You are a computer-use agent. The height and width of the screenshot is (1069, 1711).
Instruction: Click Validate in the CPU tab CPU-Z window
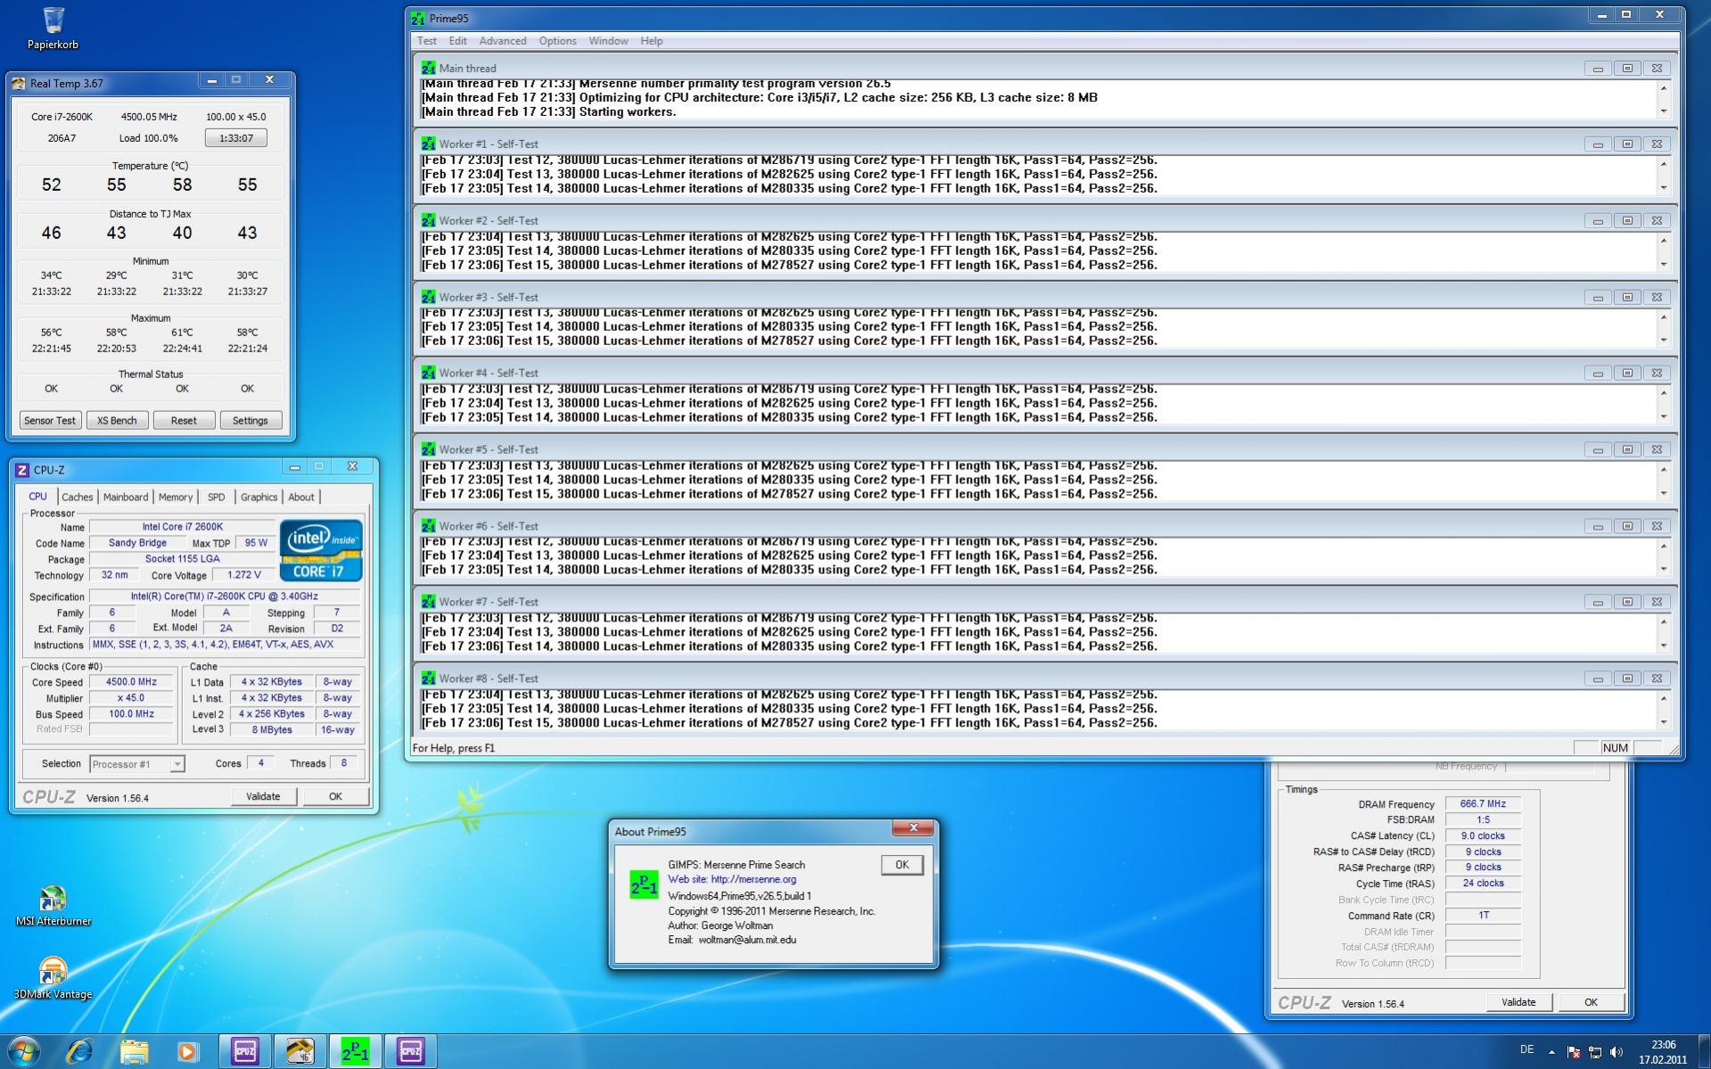(x=263, y=797)
